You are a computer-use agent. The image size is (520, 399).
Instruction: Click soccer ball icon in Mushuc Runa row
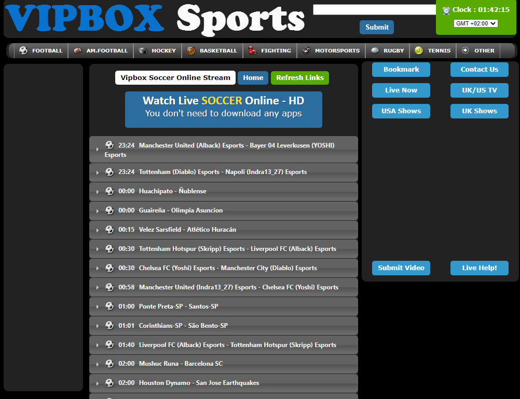[x=110, y=364]
